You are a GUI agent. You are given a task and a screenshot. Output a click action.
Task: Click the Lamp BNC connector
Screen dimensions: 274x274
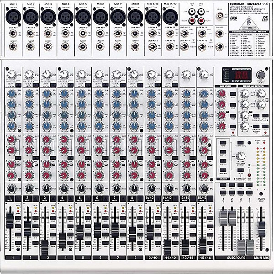coord(219,16)
